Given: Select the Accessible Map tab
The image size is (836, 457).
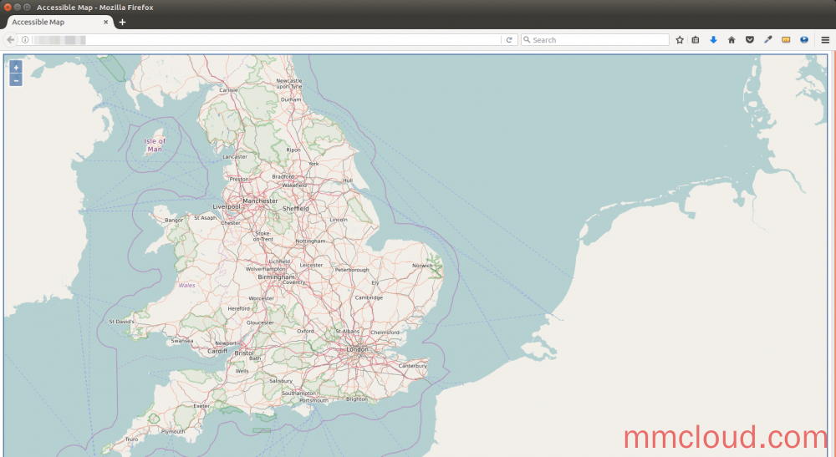Looking at the screenshot, I should tap(59, 23).
